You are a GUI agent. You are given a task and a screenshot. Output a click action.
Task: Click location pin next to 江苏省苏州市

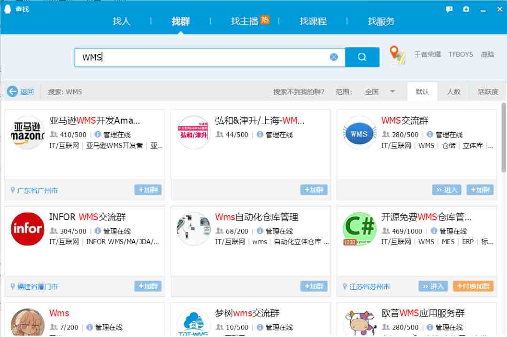coord(345,286)
